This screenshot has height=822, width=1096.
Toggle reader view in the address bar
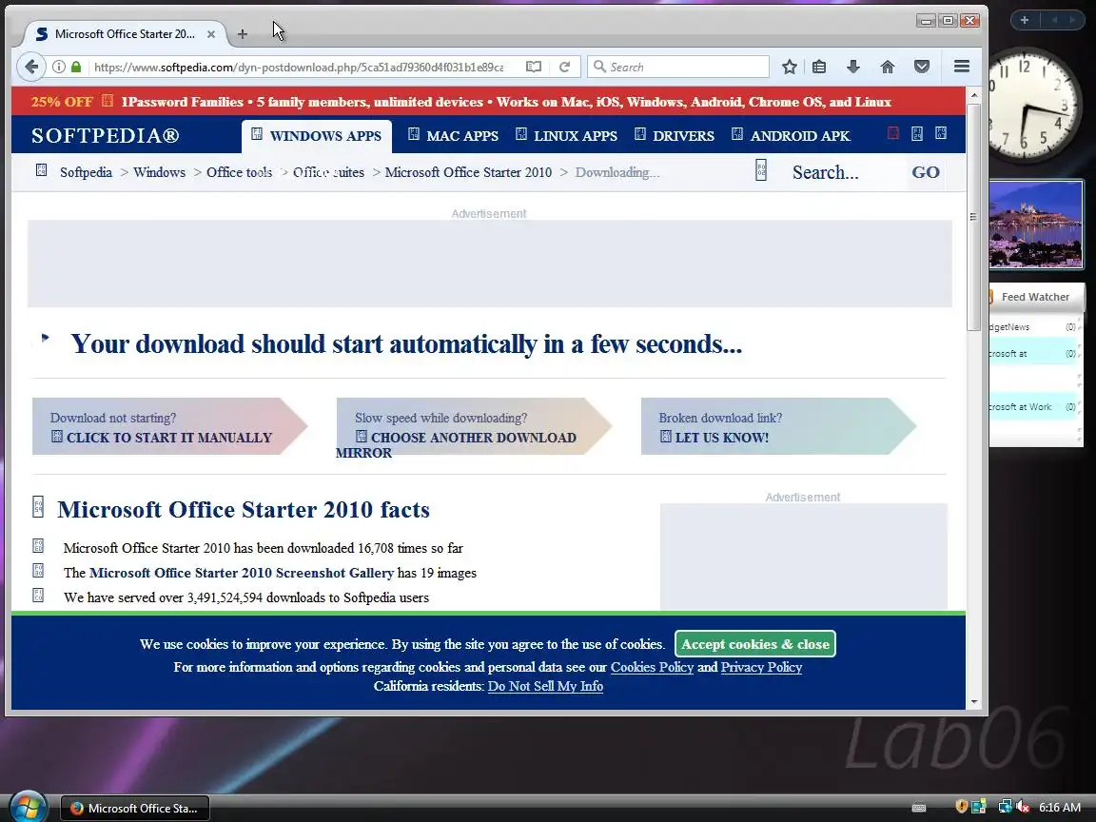pos(534,67)
